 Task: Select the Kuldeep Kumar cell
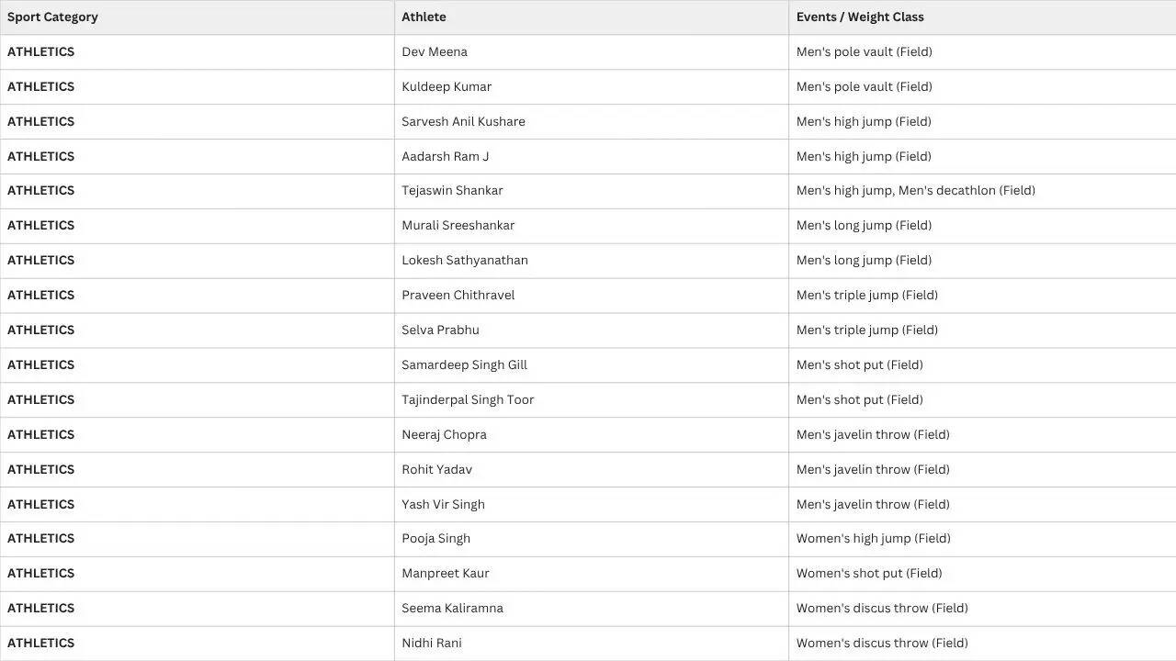pos(592,87)
